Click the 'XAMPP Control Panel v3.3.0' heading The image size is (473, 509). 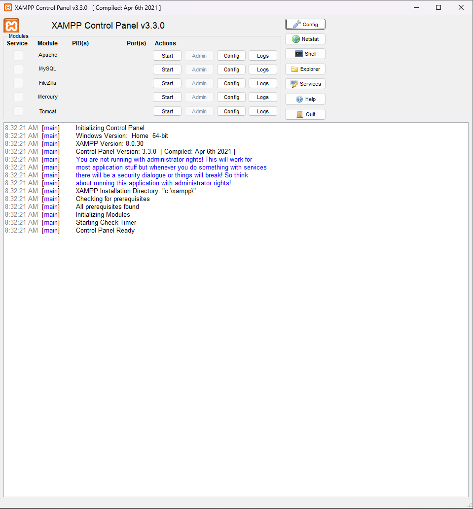click(x=108, y=26)
